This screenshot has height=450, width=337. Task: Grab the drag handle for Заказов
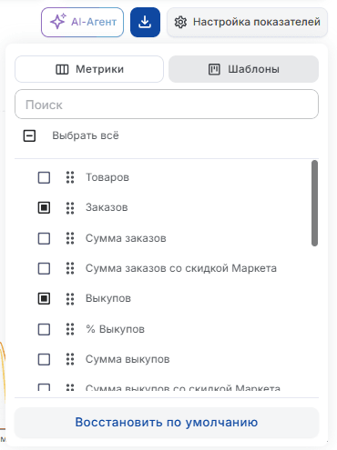70,208
